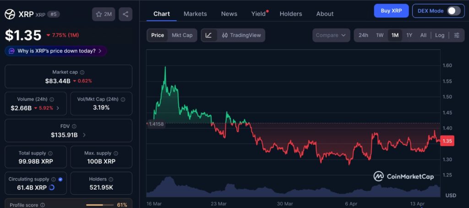
Task: Open the Chart tab
Action: coord(162,14)
